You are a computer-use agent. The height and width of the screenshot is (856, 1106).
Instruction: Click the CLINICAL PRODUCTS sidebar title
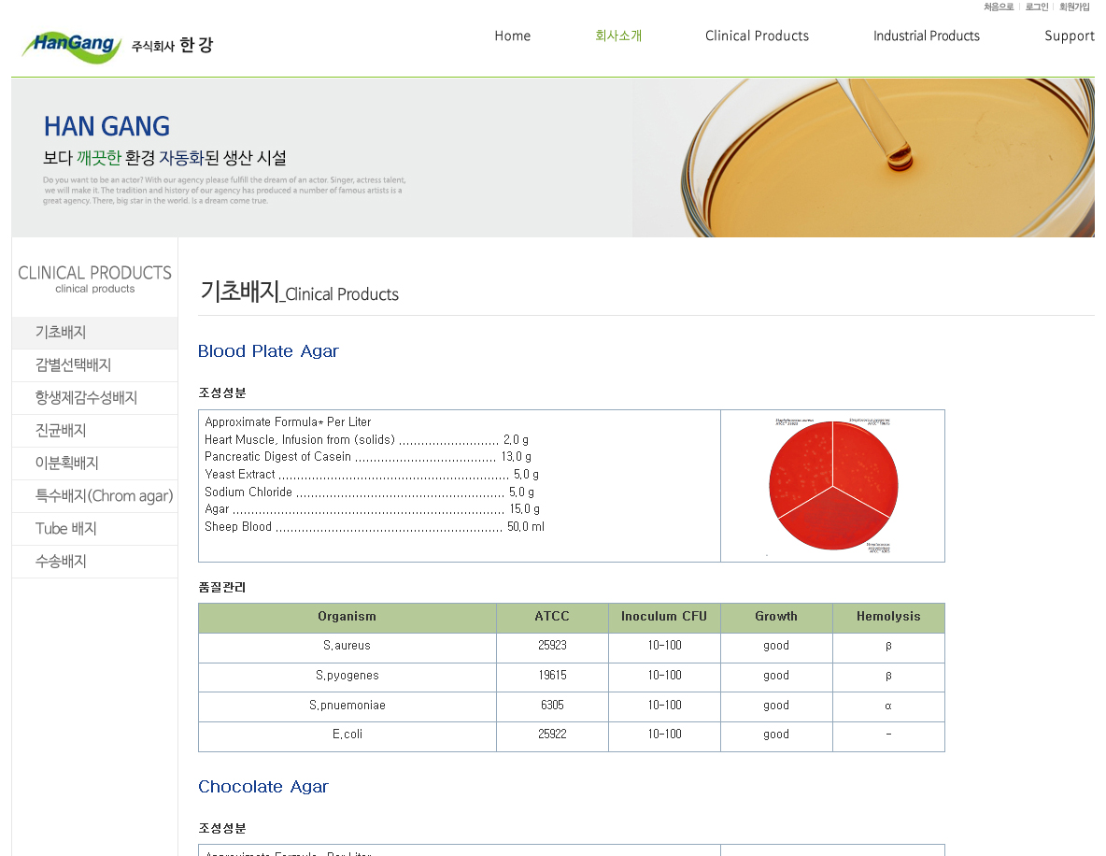pos(94,273)
